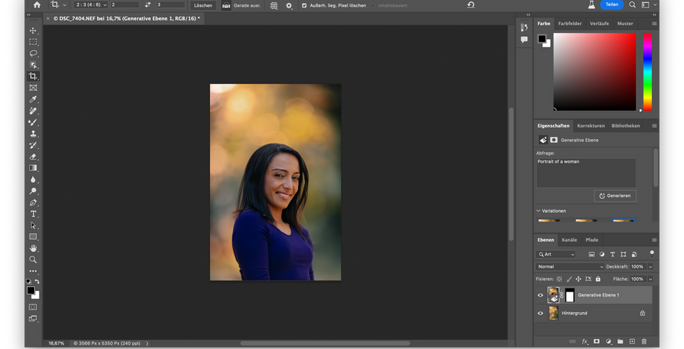Click the blue Teilen button
The width and height of the screenshot is (684, 349).
coord(611,4)
